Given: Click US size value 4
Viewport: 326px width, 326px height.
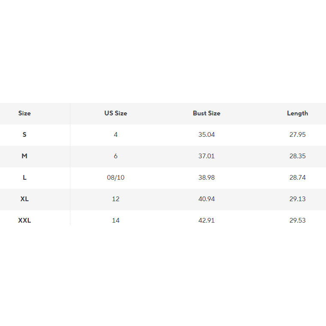Looking at the screenshot, I should coord(115,135).
